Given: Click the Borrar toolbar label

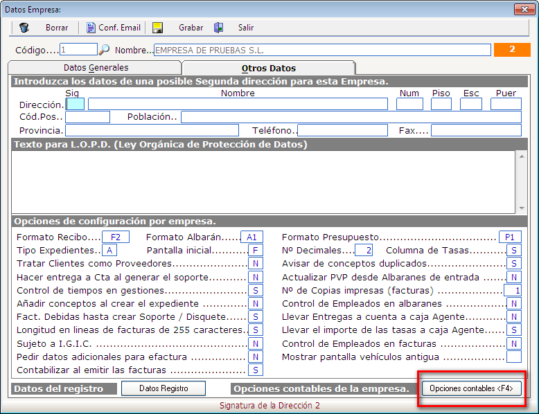Looking at the screenshot, I should pos(57,28).
